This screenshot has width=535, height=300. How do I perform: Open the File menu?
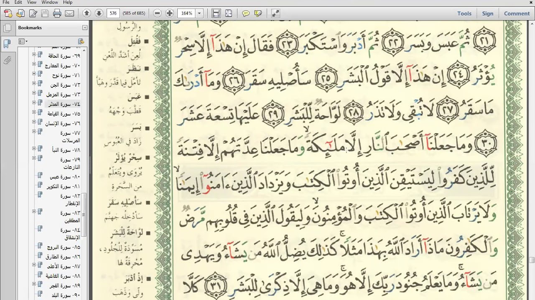[6, 2]
